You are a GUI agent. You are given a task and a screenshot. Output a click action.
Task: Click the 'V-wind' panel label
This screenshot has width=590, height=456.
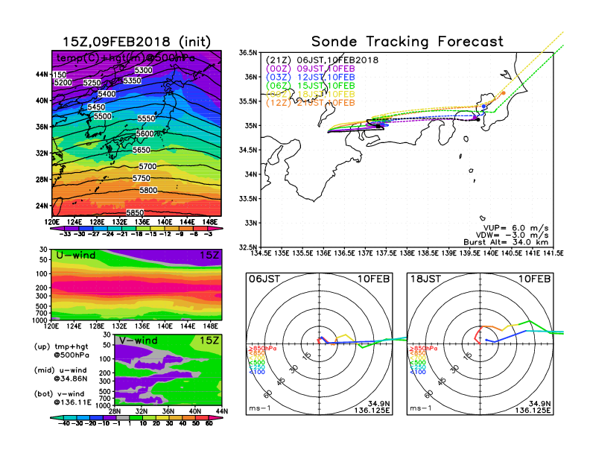point(138,341)
